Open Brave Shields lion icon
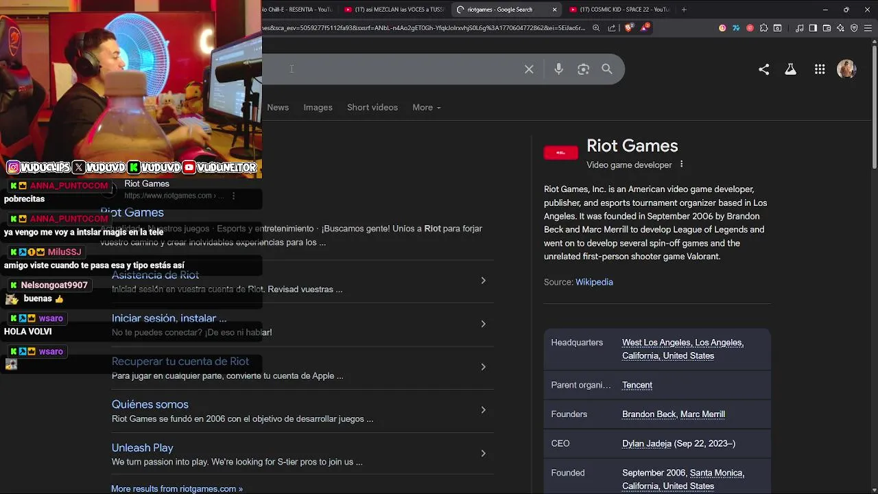The image size is (878, 494). click(629, 28)
